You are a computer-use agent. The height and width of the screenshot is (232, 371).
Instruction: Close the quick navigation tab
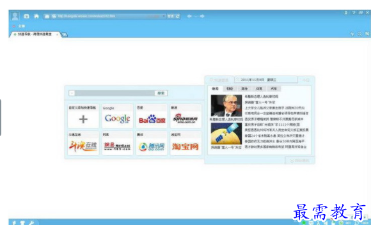coord(57,35)
